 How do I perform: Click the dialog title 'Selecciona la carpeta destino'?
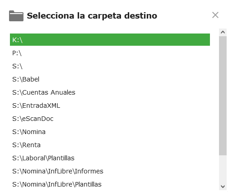(92, 16)
